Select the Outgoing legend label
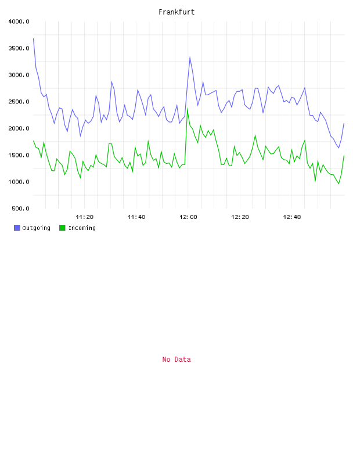 [x=36, y=228]
